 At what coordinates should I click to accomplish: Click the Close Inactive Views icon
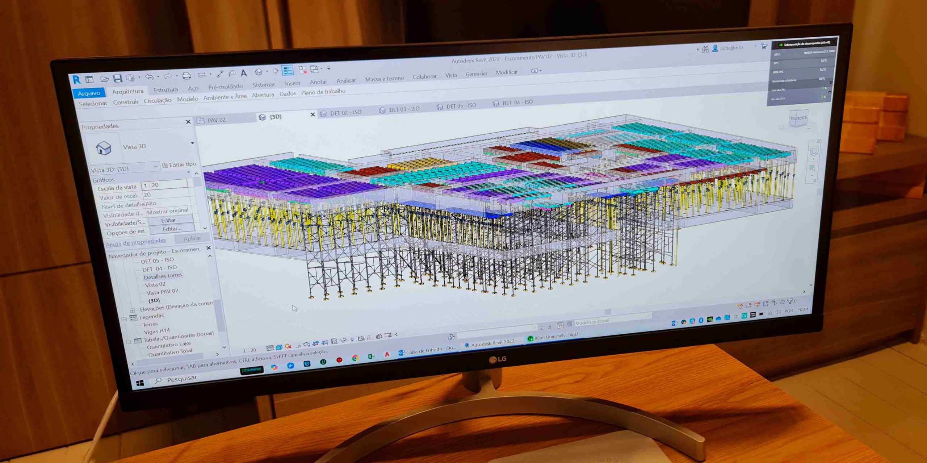click(302, 70)
